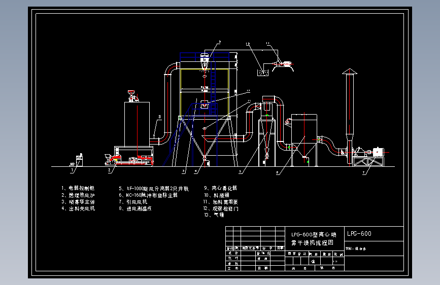Select the centrifugal atomizer atop the tower
Image resolution: width=440 pixels, height=285 pixels.
pos(205,62)
